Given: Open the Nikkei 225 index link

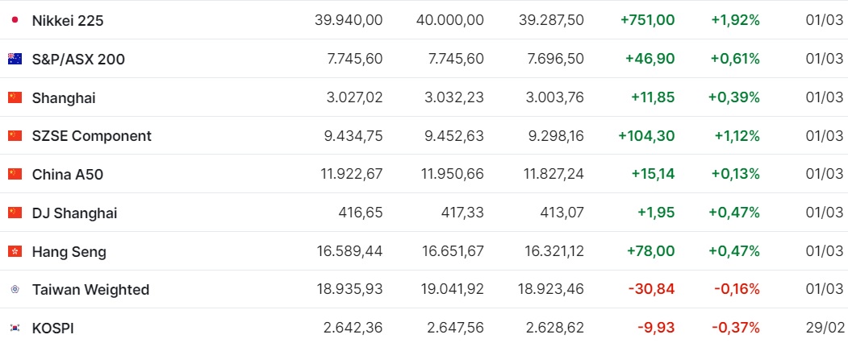Looking at the screenshot, I should coord(68,20).
